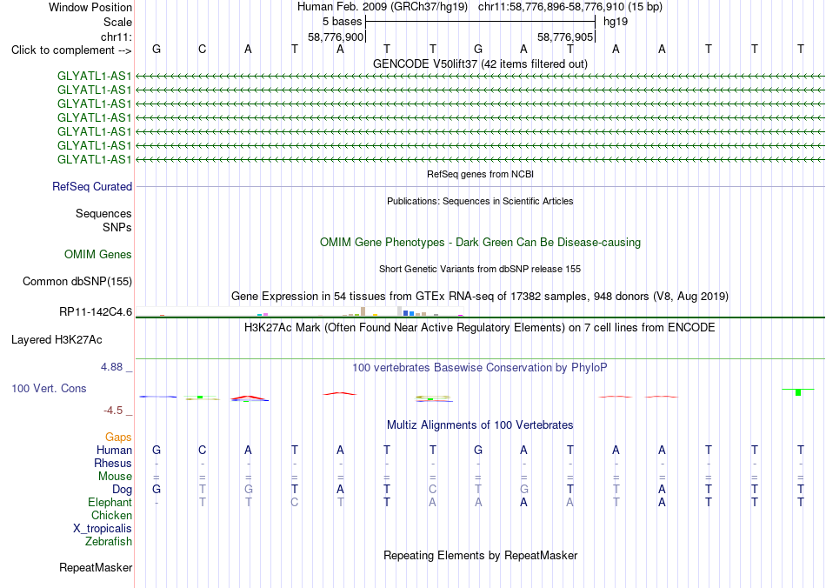This screenshot has width=826, height=588.
Task: Click the C base in the Elephant alignment row
Action: [295, 502]
